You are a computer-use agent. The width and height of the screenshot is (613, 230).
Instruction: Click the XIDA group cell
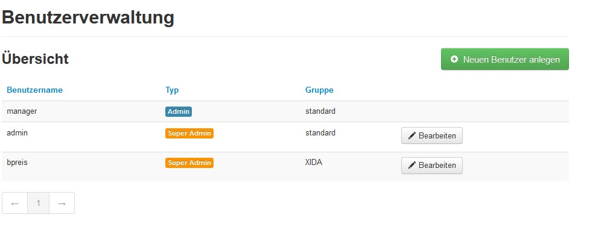[314, 163]
